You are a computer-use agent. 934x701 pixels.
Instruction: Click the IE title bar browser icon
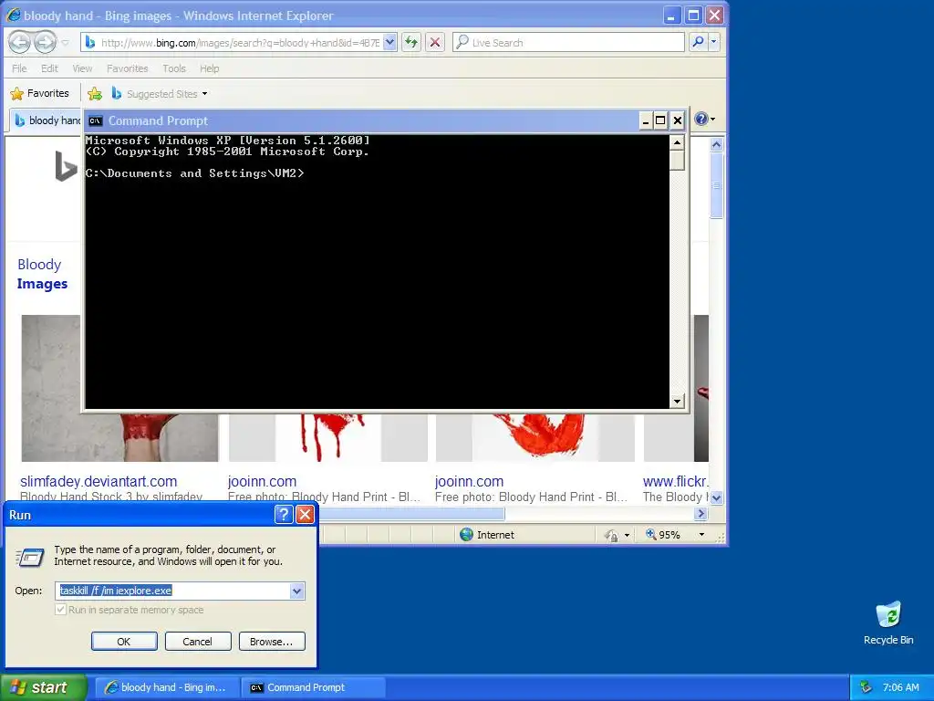click(13, 16)
